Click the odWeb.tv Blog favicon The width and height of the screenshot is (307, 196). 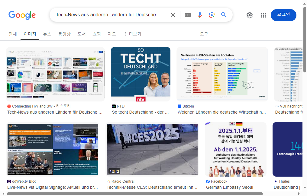click(x=9, y=181)
